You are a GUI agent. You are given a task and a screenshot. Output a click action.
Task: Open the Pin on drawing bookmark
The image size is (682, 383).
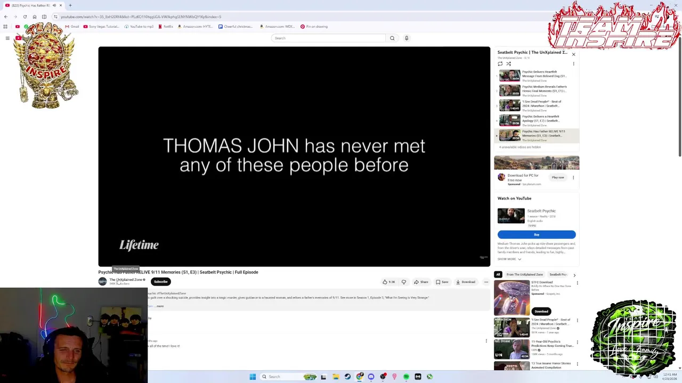coord(314,27)
